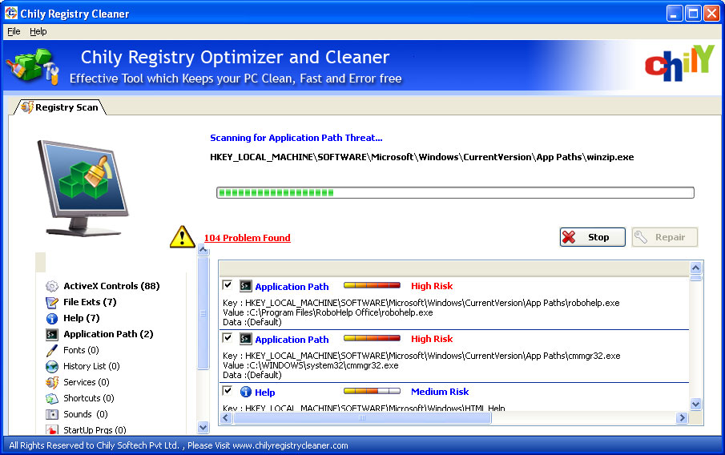725x455 pixels.
Task: Click the yellow warning triangle icon
Action: tap(183, 237)
